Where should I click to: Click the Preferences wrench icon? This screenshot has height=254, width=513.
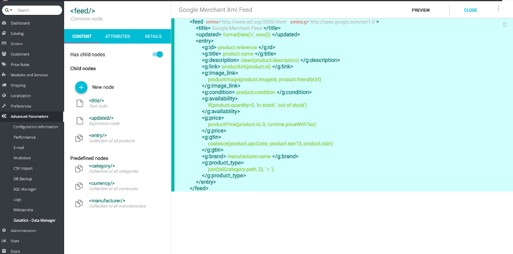(4, 106)
